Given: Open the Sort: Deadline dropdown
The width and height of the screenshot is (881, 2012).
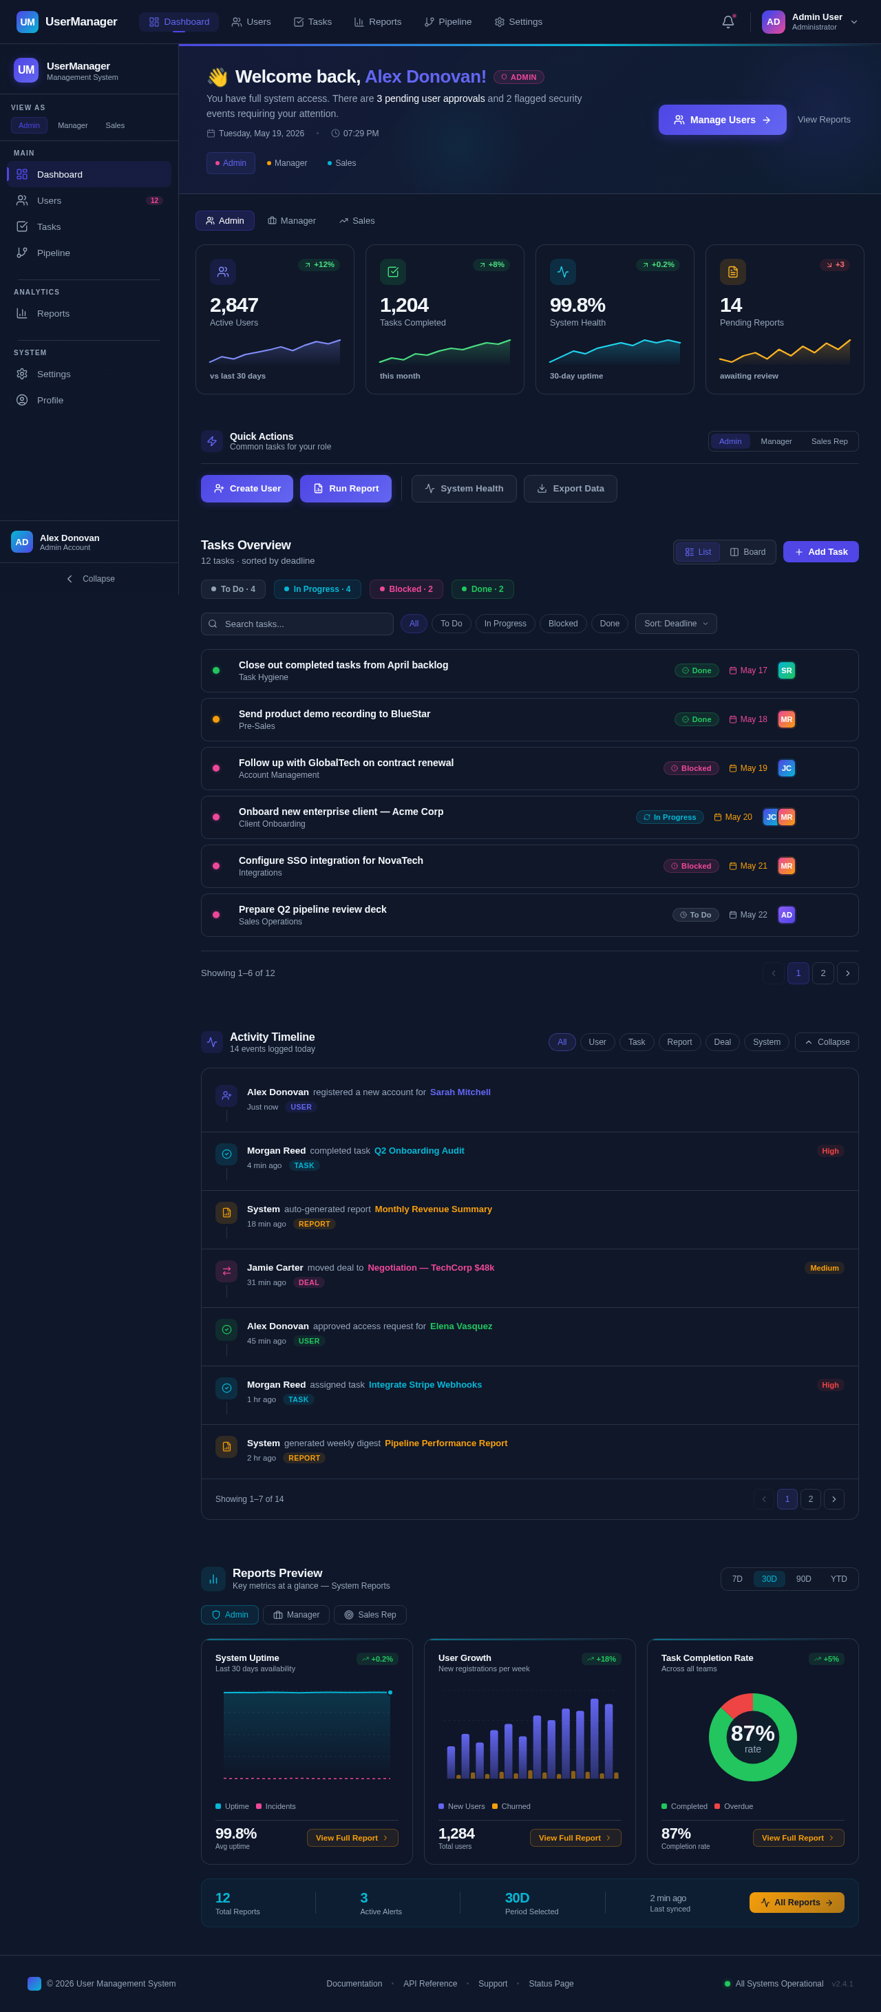Looking at the screenshot, I should [676, 623].
